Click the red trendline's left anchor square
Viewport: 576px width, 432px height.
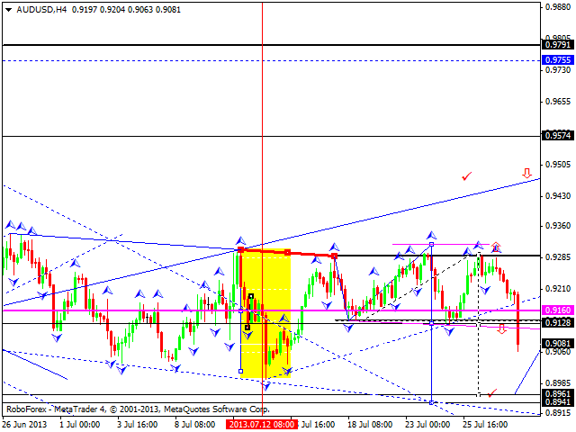[x=240, y=248]
